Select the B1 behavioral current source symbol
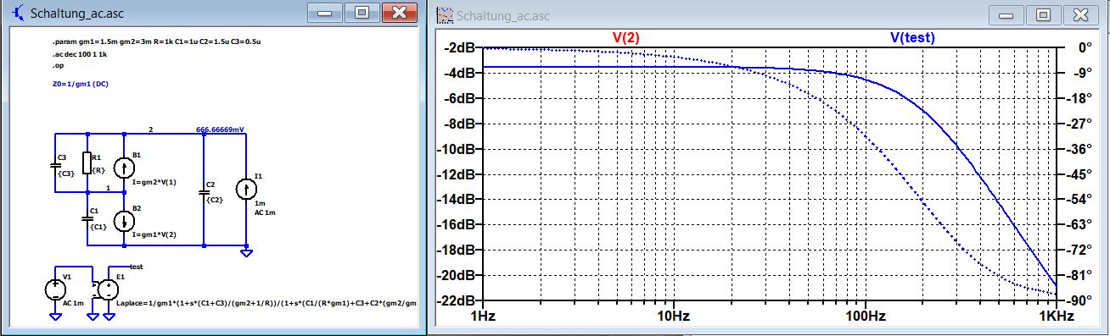 coord(125,168)
